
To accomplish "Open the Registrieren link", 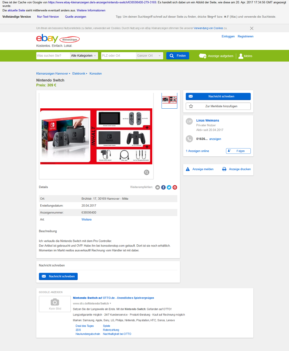I will click(246, 36).
